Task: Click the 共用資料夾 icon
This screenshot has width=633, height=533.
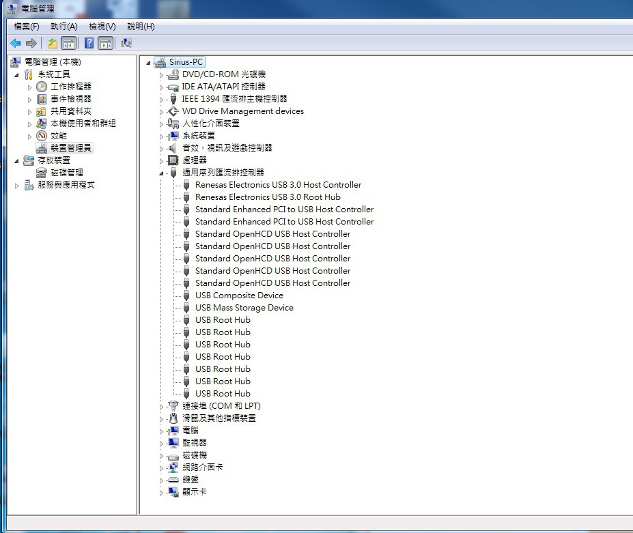Action: pyautogui.click(x=42, y=111)
